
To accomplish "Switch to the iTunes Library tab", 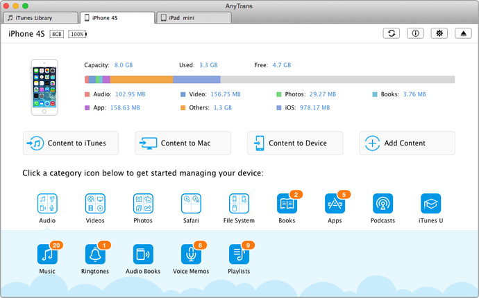I will tap(41, 18).
